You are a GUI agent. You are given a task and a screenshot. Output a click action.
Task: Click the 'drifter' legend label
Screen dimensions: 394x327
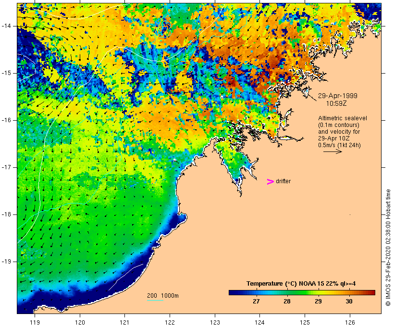(x=283, y=181)
